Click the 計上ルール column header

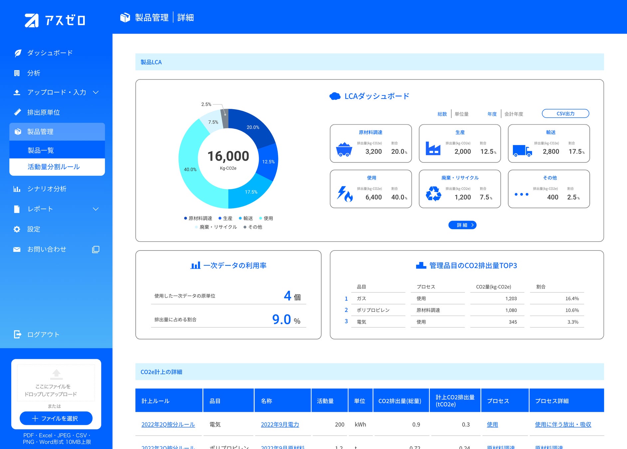tap(169, 400)
